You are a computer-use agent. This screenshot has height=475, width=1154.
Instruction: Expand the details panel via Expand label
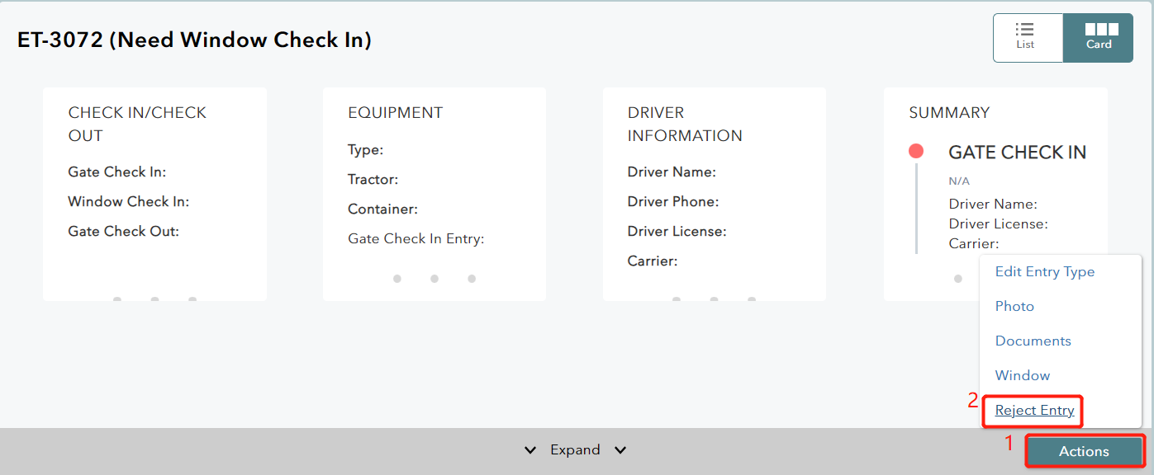coord(575,450)
